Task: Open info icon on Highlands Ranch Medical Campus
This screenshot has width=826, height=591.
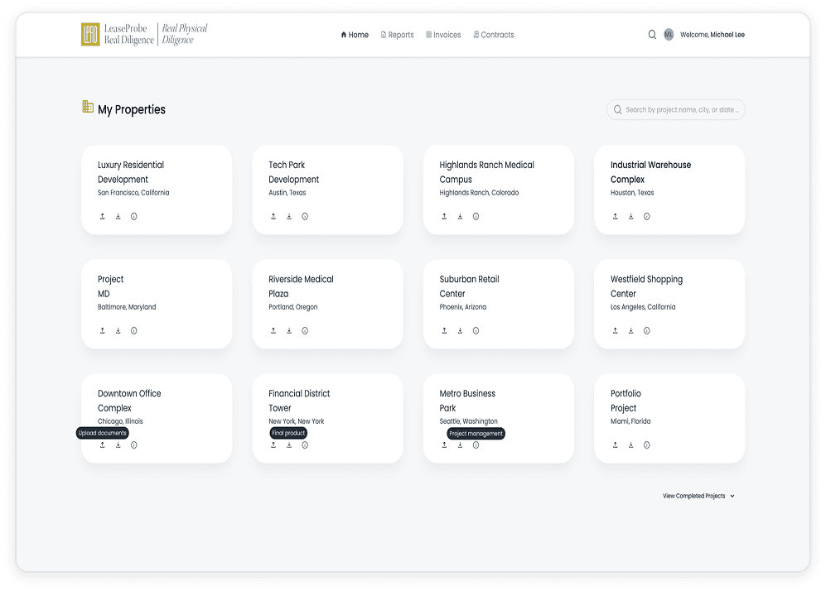Action: [x=476, y=216]
